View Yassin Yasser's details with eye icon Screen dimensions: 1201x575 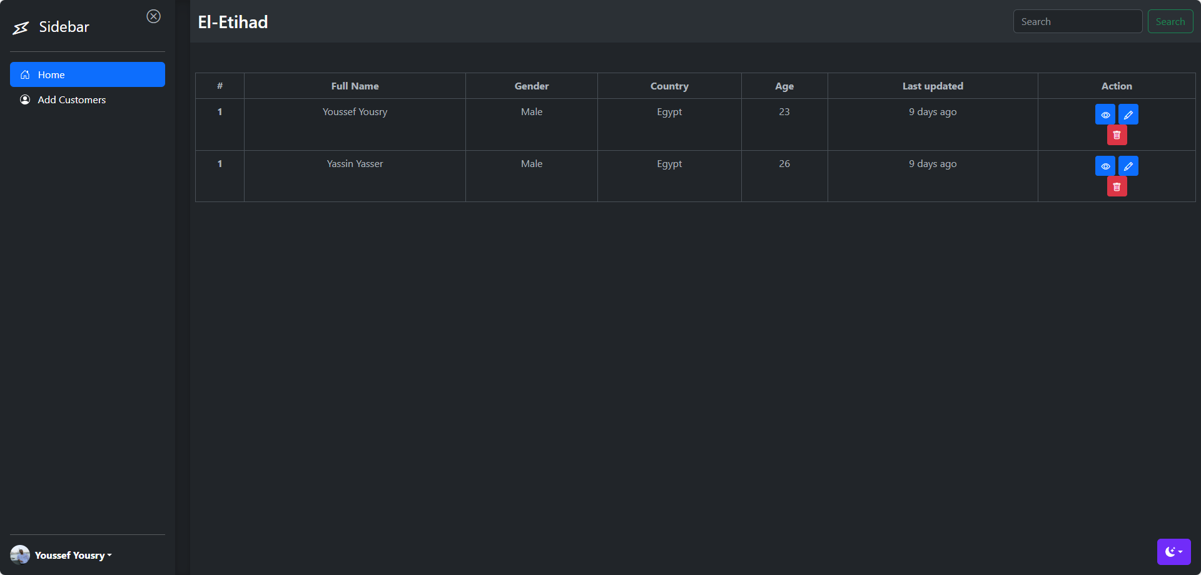click(1105, 166)
